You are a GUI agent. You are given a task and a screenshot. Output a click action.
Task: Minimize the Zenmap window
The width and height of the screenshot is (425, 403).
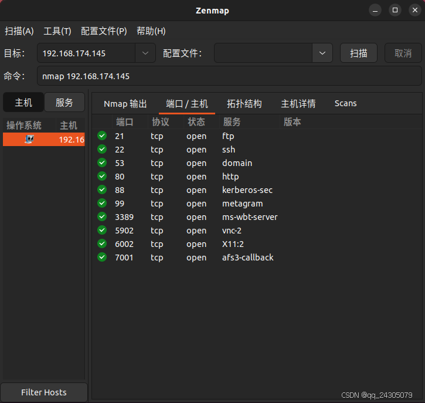[375, 11]
